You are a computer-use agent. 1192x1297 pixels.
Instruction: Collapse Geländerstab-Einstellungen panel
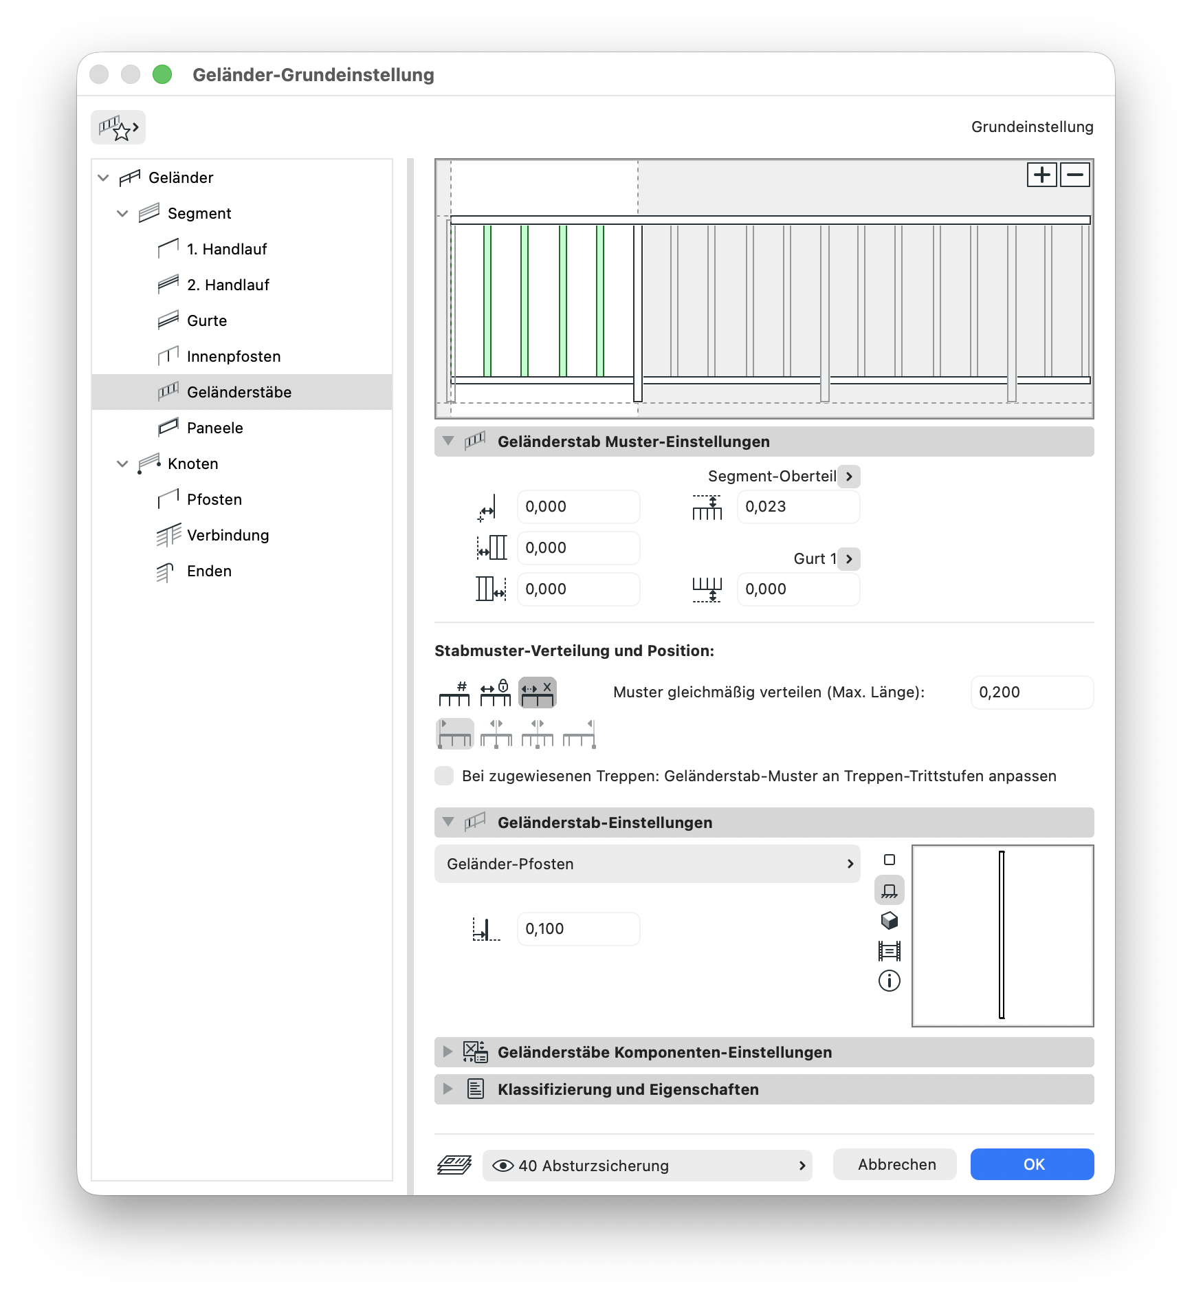448,822
